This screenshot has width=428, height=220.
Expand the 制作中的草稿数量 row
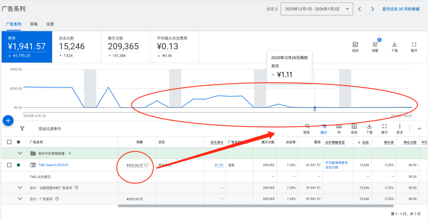[20, 153]
